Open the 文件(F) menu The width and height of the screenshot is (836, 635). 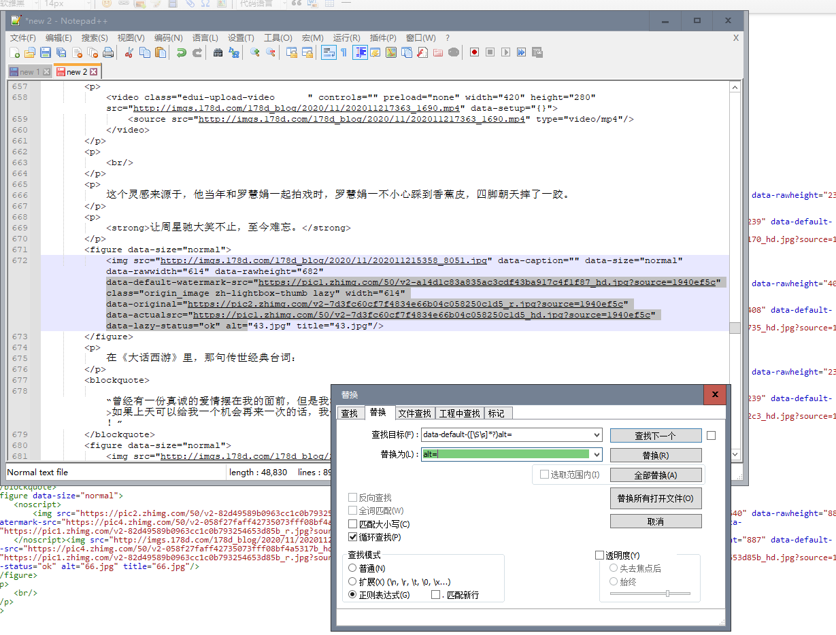click(22, 38)
